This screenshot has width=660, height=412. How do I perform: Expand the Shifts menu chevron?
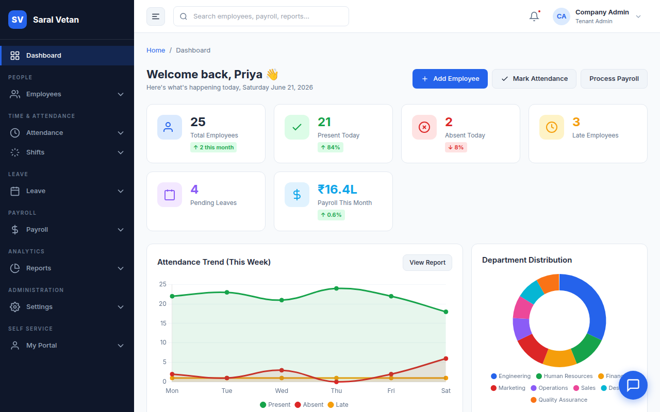(x=121, y=152)
